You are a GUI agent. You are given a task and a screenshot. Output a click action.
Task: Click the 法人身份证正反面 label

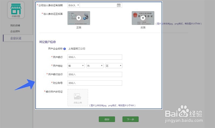click(53, 14)
